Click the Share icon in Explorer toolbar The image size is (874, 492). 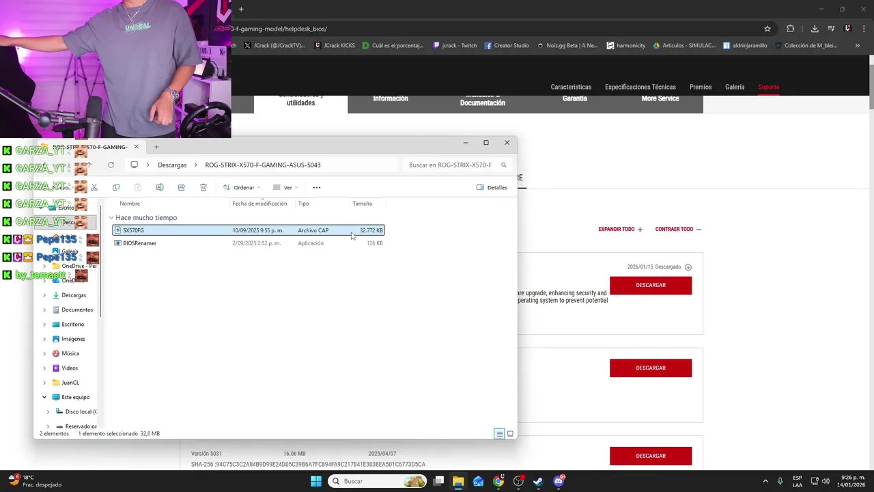coord(182,187)
